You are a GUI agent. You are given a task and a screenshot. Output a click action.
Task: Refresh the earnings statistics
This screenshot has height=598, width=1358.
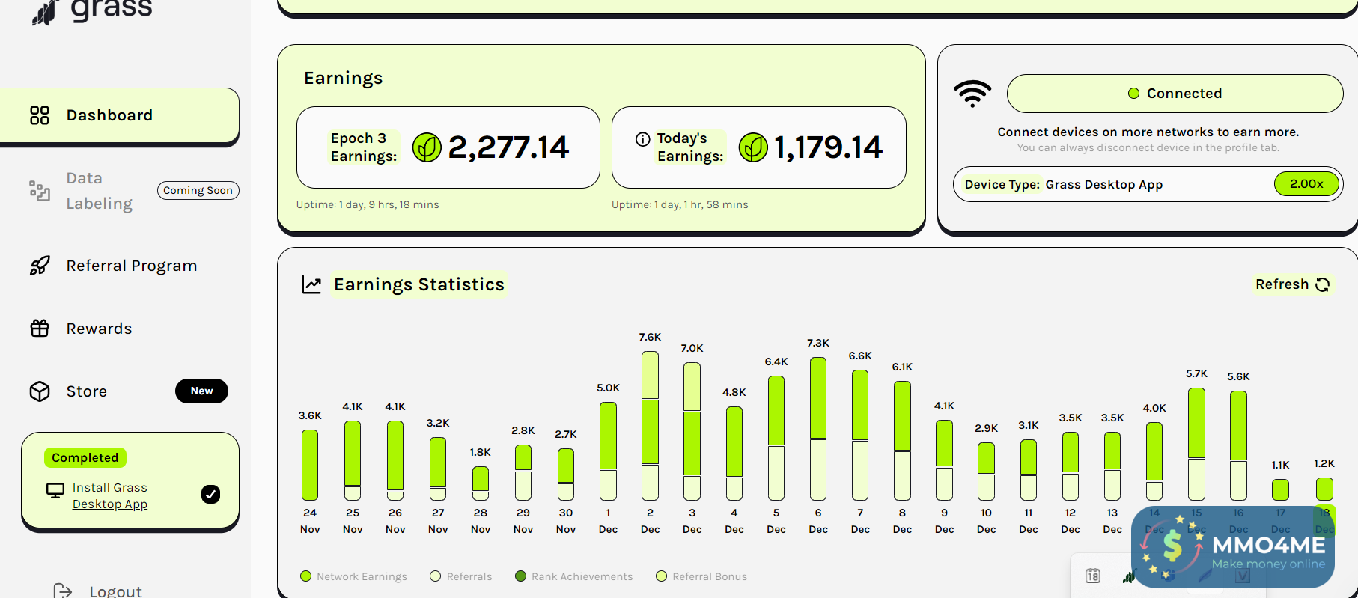coord(1292,284)
